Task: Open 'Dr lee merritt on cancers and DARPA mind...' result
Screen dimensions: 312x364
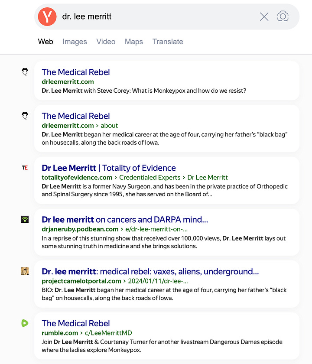Action: 125,220
